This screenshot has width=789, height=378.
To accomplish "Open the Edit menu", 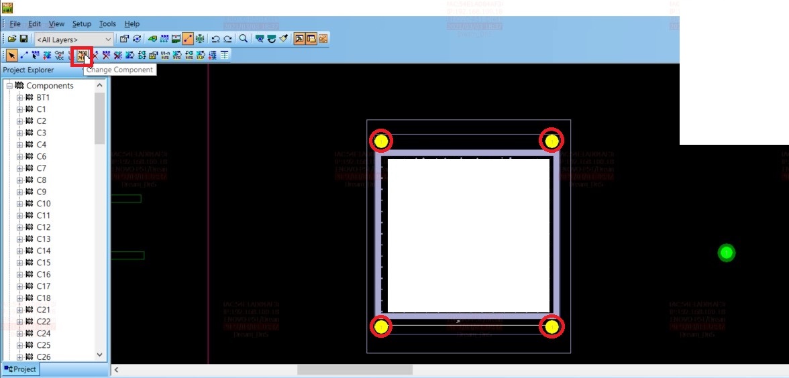I will pyautogui.click(x=34, y=23).
